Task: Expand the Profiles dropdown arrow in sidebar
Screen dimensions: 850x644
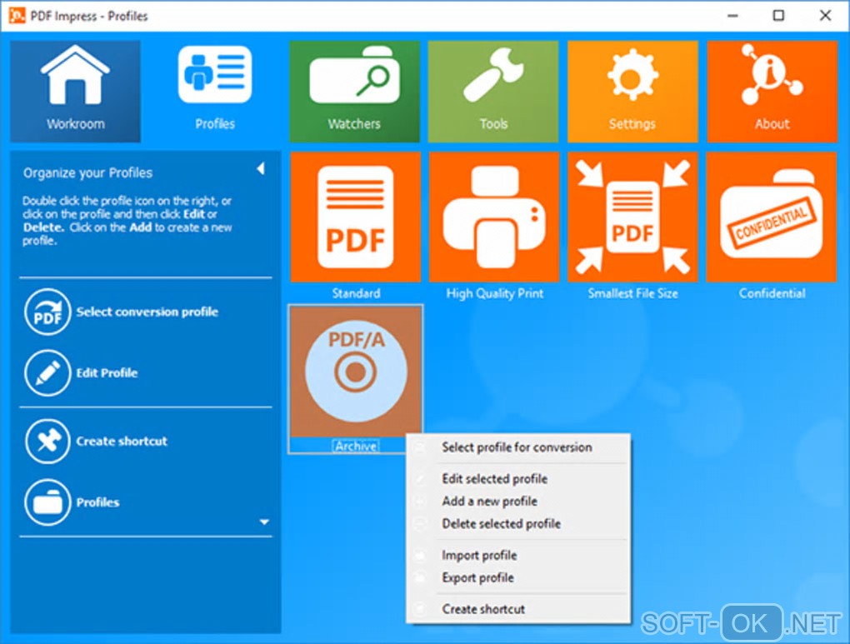Action: coord(264,522)
